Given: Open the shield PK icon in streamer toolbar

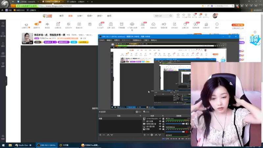Looking at the screenshot, I should pyautogui.click(x=68, y=24).
